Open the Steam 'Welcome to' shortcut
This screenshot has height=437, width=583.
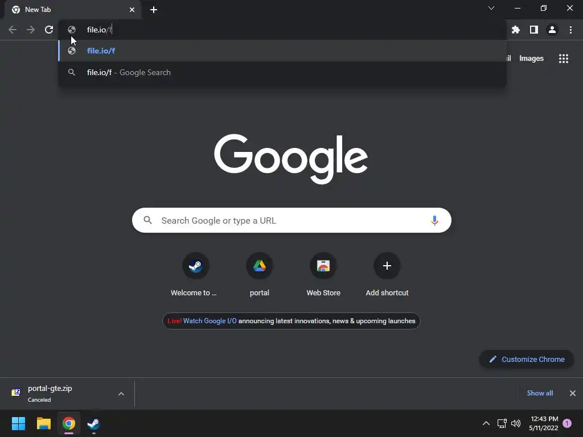(195, 275)
